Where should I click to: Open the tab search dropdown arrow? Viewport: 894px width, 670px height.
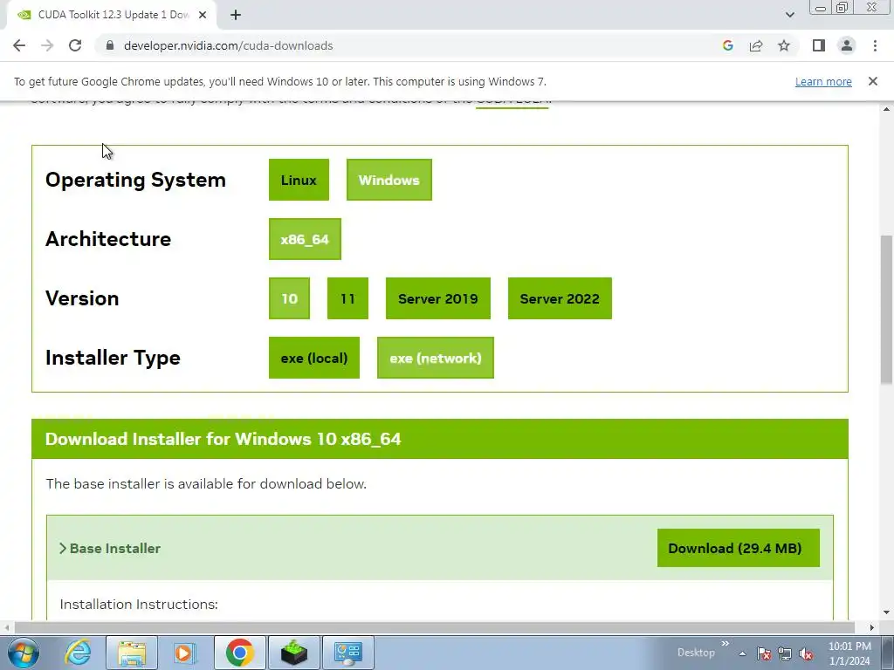[x=789, y=15]
